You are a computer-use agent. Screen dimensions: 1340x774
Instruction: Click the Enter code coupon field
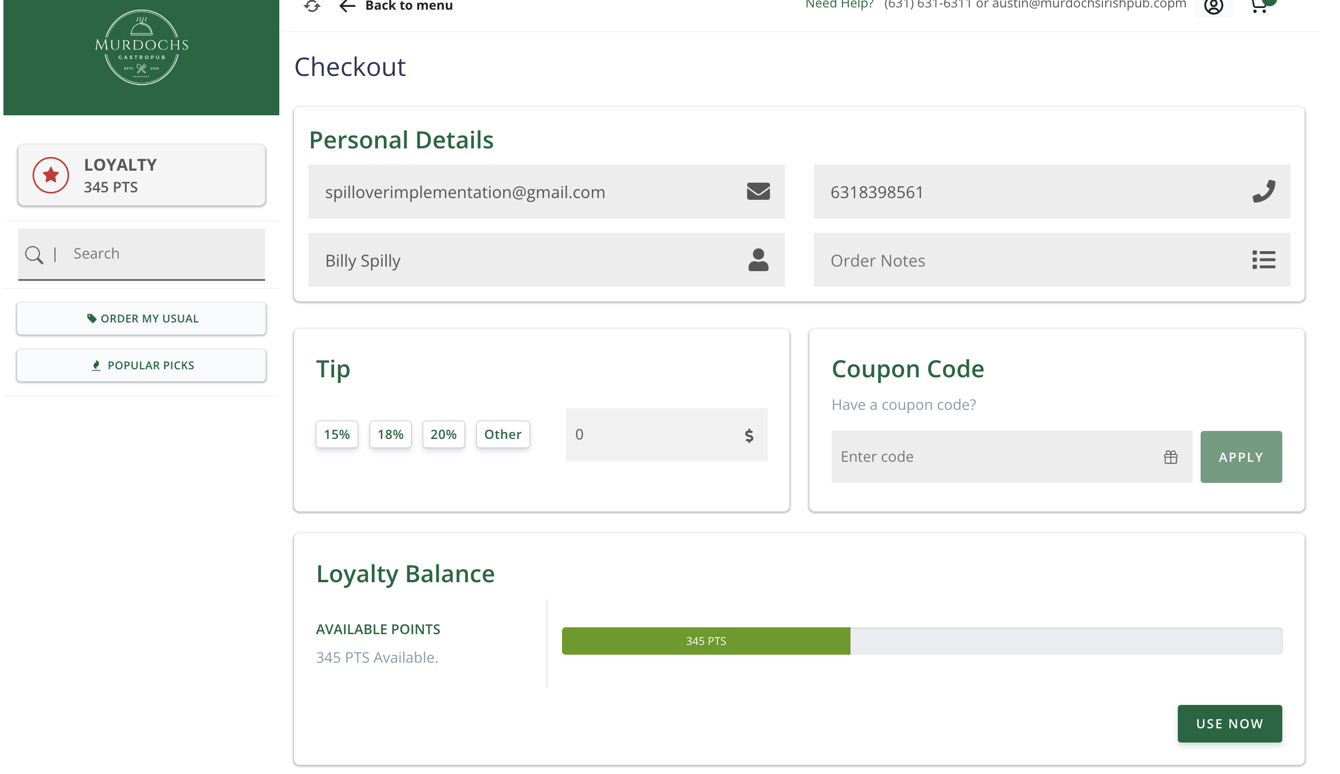1012,457
